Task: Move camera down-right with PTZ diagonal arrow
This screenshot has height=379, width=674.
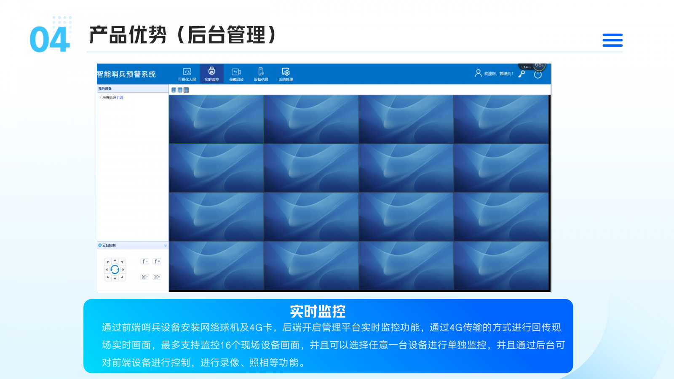Action: tap(122, 277)
